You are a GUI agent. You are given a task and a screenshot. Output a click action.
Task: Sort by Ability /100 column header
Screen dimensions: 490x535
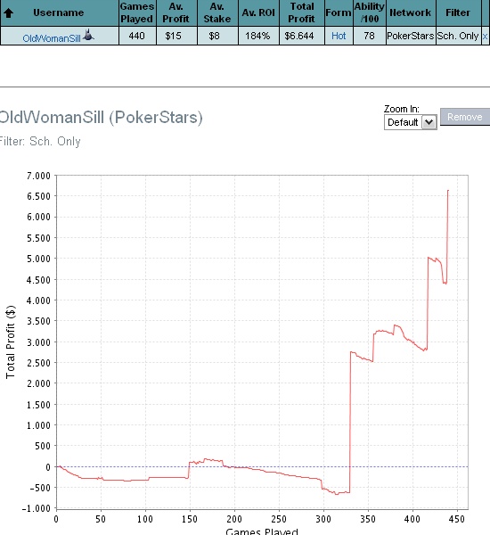(x=370, y=12)
